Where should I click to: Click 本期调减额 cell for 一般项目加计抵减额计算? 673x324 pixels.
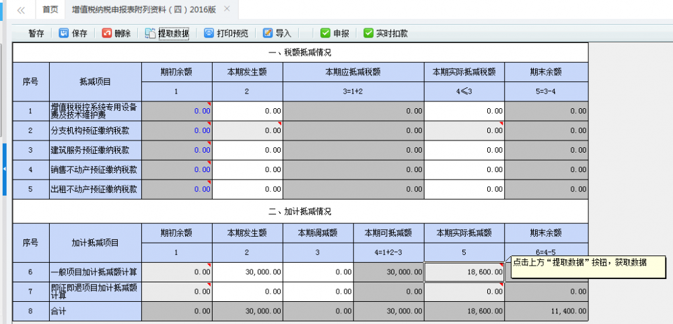pos(318,272)
